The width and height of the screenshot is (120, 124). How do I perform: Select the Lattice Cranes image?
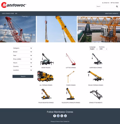(x=71, y=59)
